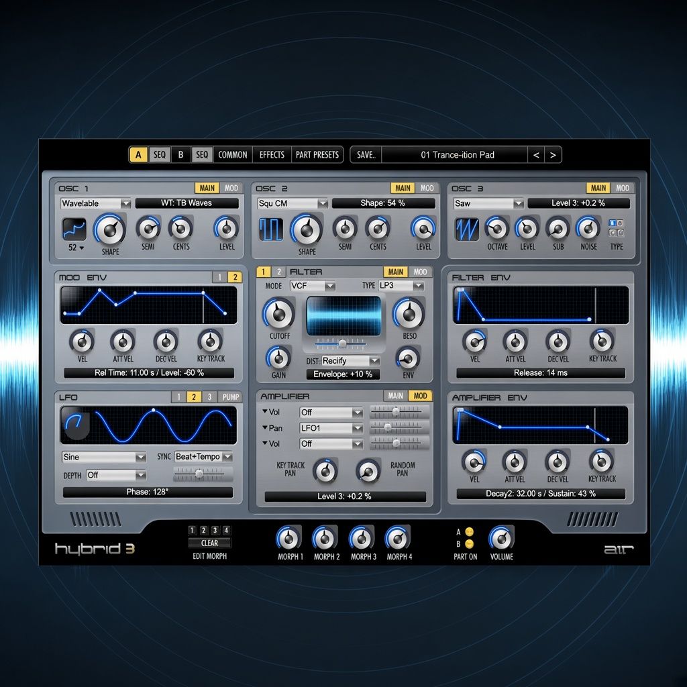The height and width of the screenshot is (687, 687).
Task: Open the Part A SEQ page
Action: (x=160, y=155)
